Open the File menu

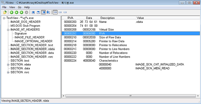tap(4, 7)
